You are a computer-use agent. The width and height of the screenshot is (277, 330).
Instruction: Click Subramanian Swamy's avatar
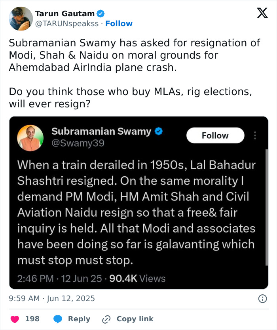click(30, 138)
